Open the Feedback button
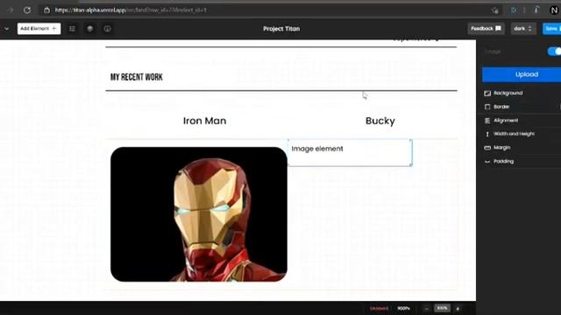The image size is (561, 315). (x=486, y=29)
